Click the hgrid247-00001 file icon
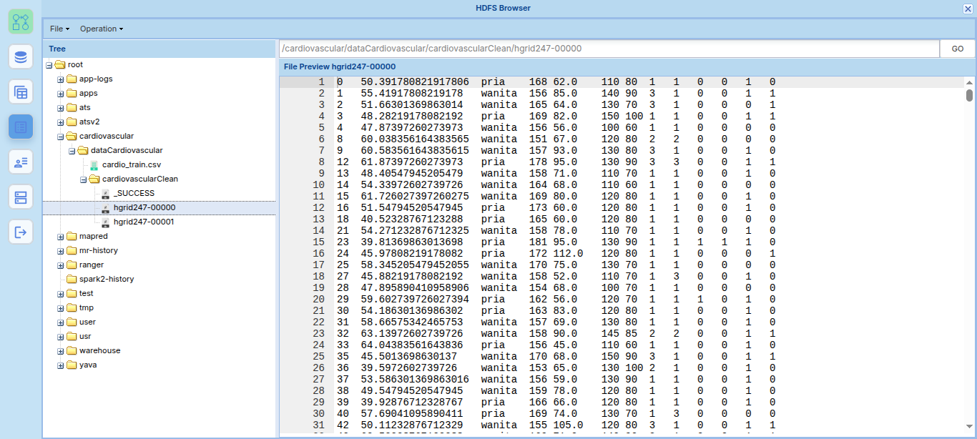 [105, 222]
